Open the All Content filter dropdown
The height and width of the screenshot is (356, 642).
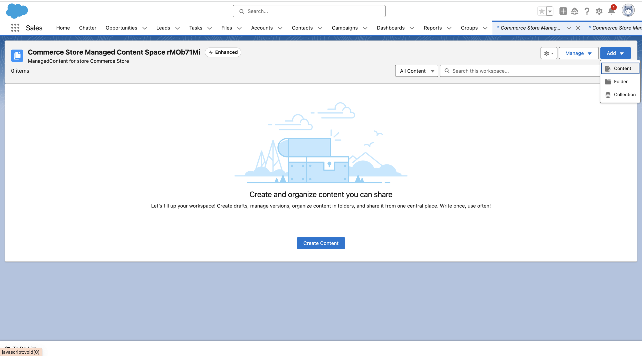pyautogui.click(x=417, y=71)
